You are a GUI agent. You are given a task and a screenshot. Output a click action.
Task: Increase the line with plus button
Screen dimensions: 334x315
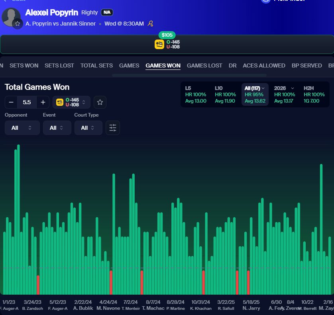(x=43, y=102)
